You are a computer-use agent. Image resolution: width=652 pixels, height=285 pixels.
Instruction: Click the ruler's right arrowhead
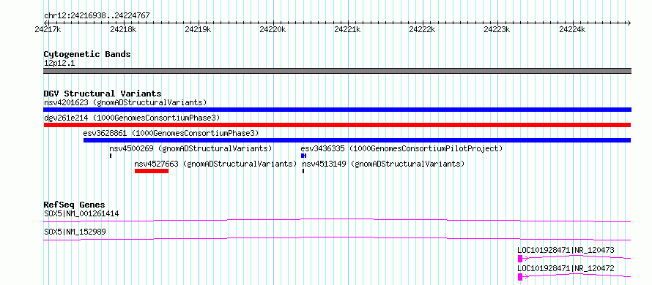pyautogui.click(x=629, y=23)
